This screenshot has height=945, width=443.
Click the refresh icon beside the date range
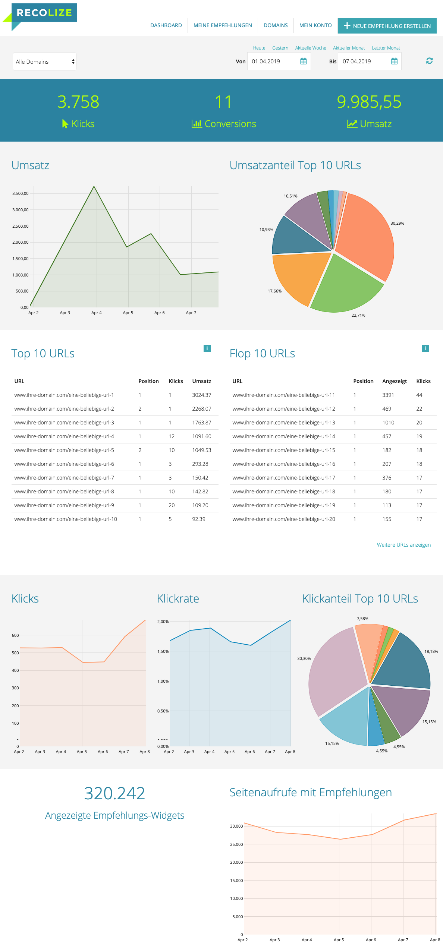(x=430, y=61)
